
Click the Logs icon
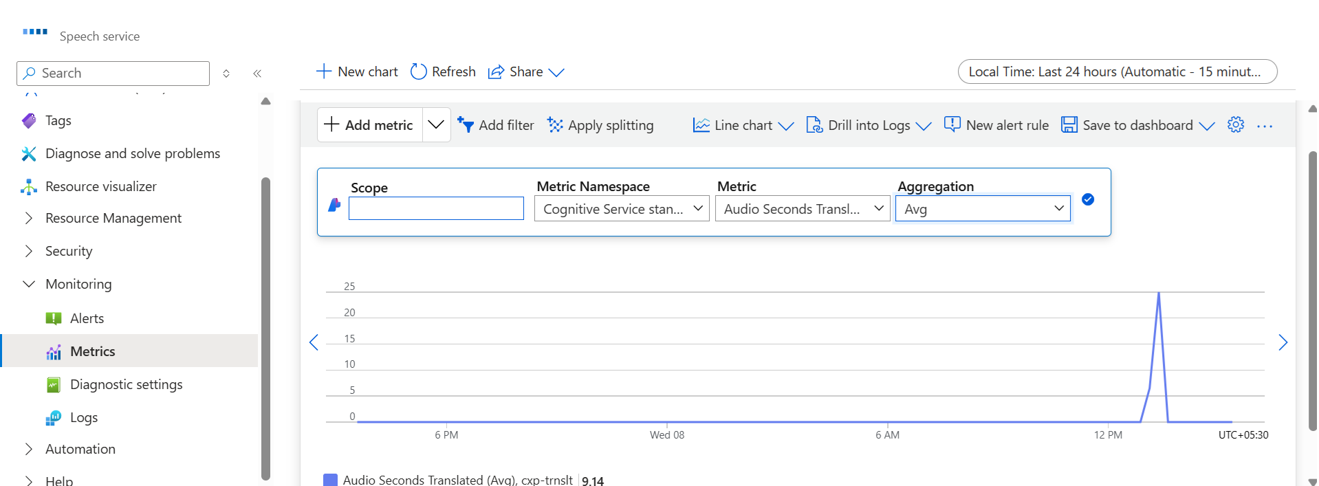(54, 418)
